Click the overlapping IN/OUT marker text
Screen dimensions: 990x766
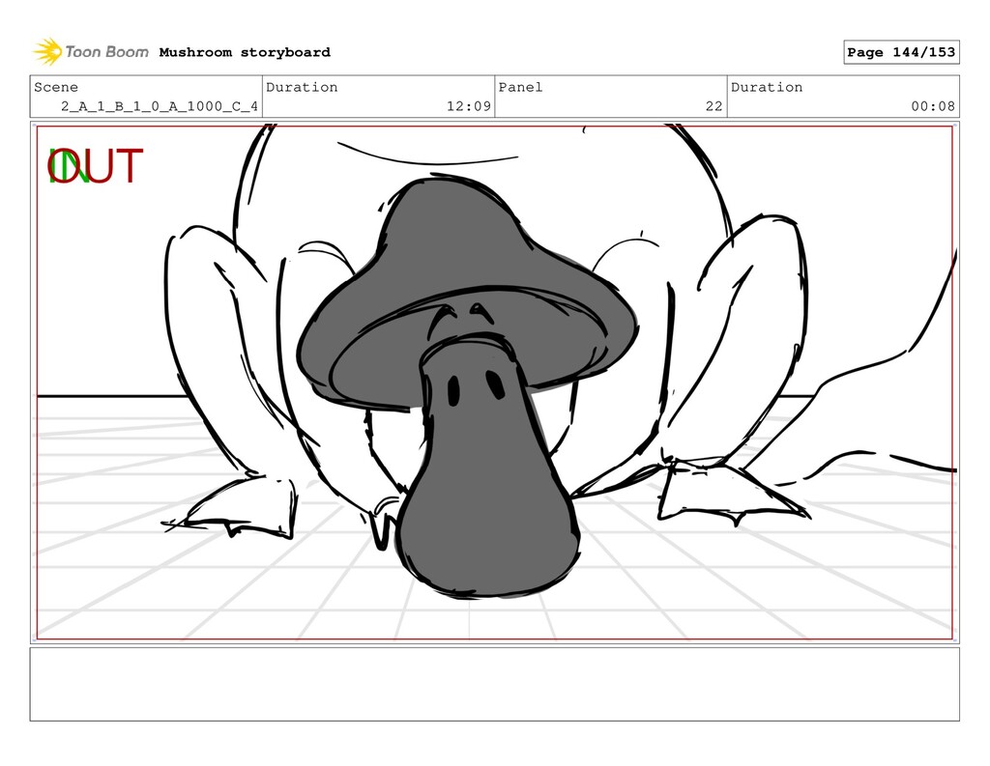coord(96,166)
